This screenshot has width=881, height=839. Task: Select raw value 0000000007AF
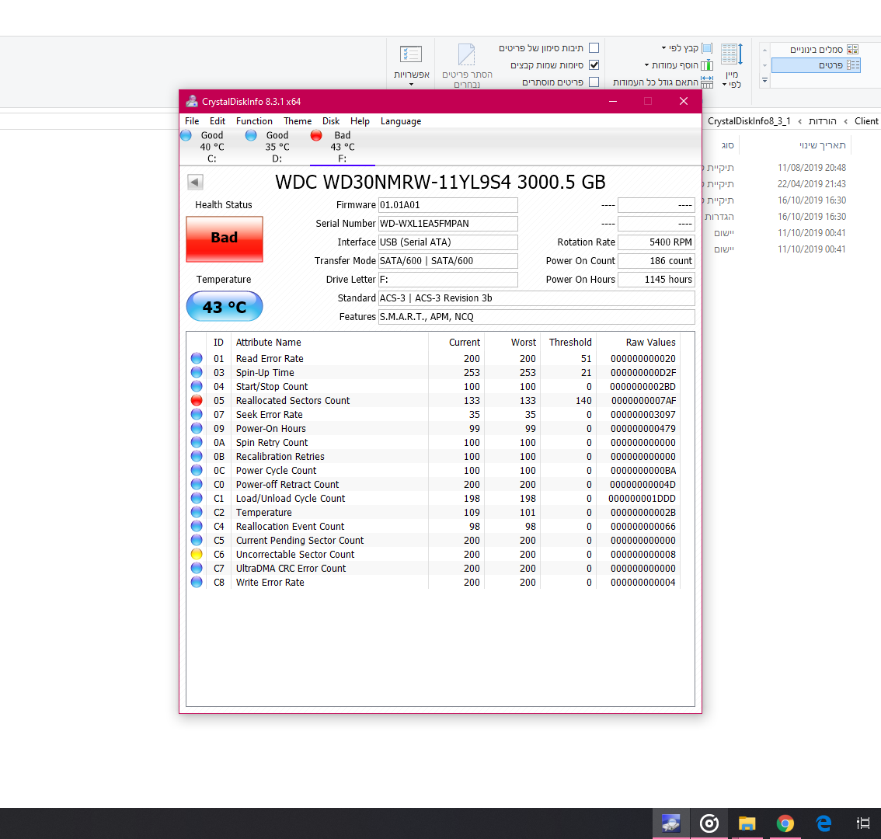coord(643,401)
